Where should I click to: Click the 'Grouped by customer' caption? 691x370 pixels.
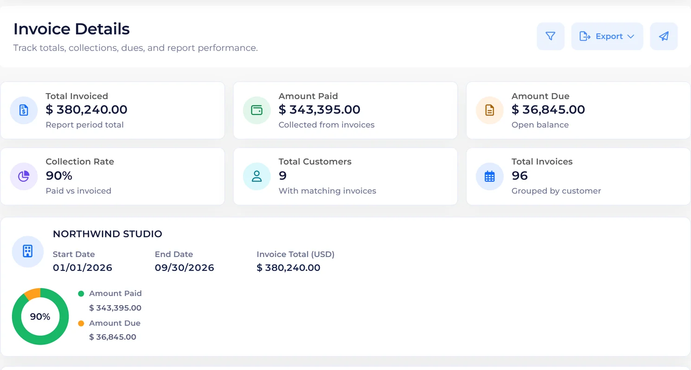(557, 191)
